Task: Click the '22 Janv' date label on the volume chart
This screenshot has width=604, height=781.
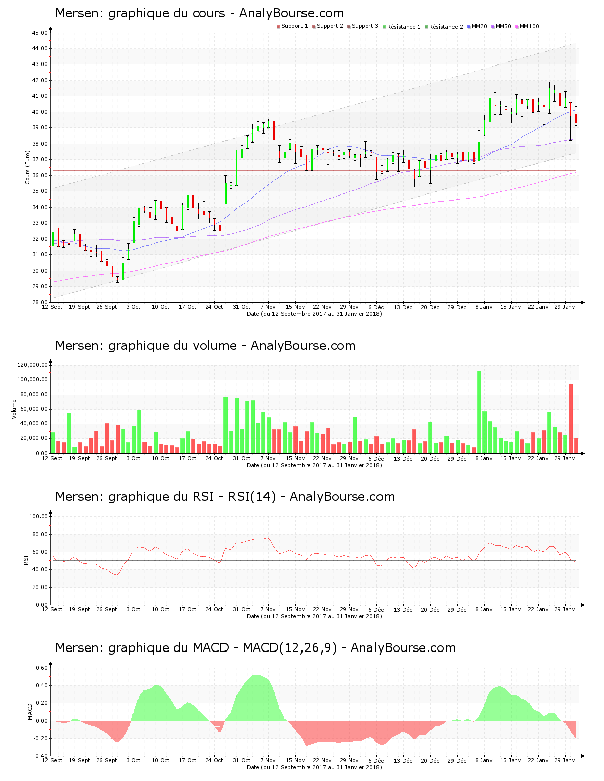Action: coord(538,458)
